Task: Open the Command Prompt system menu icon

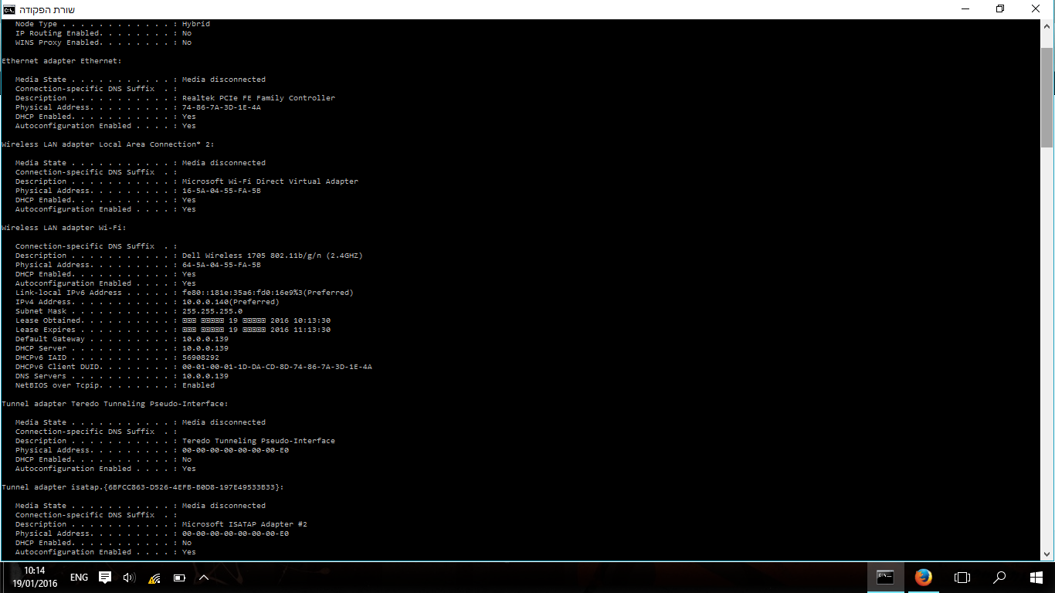Action: [8, 9]
